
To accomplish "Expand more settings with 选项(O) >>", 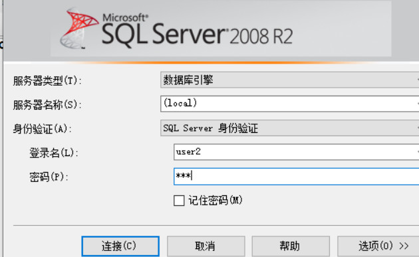I will tap(378, 246).
